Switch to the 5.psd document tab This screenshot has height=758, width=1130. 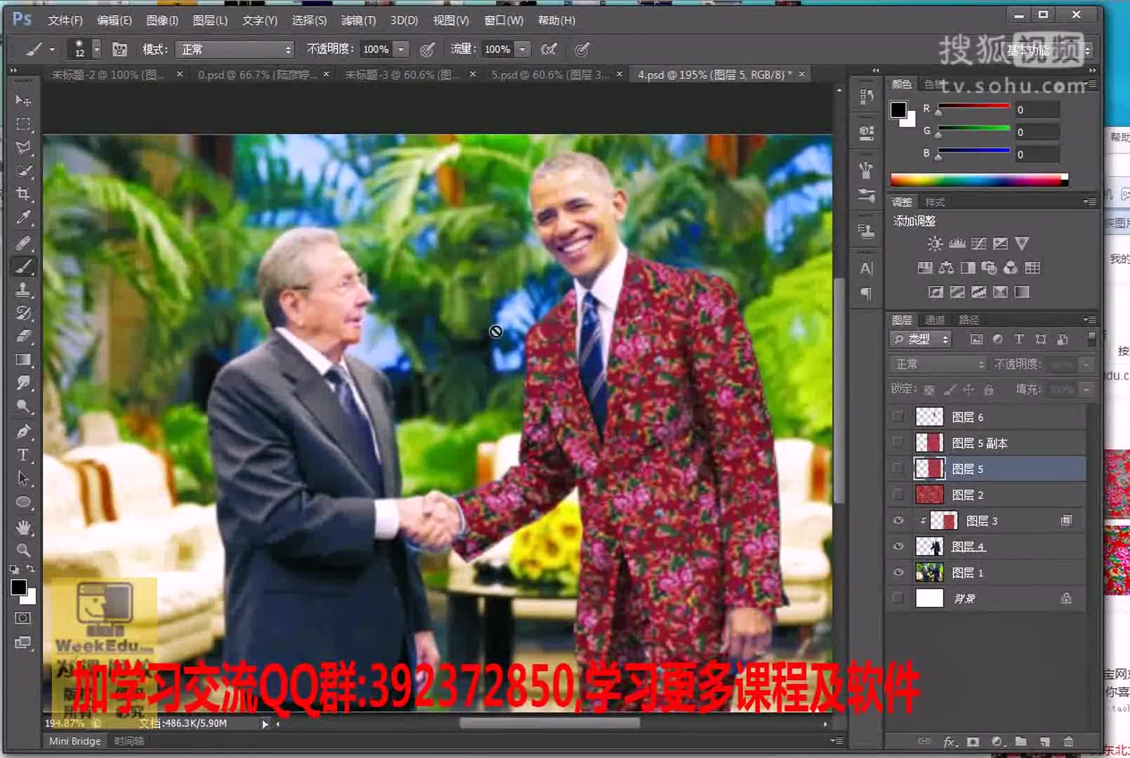coord(550,74)
